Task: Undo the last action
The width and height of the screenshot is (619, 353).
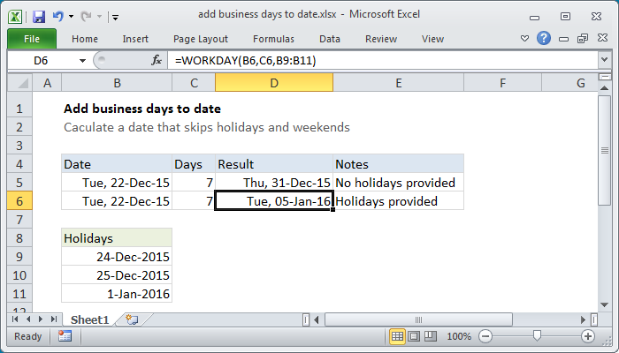Action: tap(58, 16)
